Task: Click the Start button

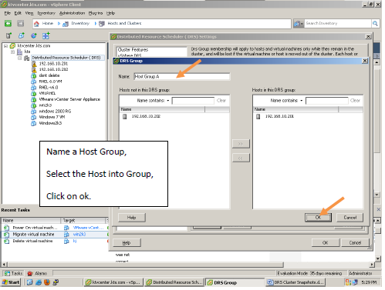Action: (x=11, y=282)
